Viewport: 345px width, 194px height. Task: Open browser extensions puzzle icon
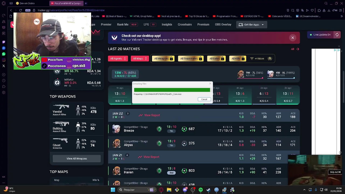pos(319,10)
